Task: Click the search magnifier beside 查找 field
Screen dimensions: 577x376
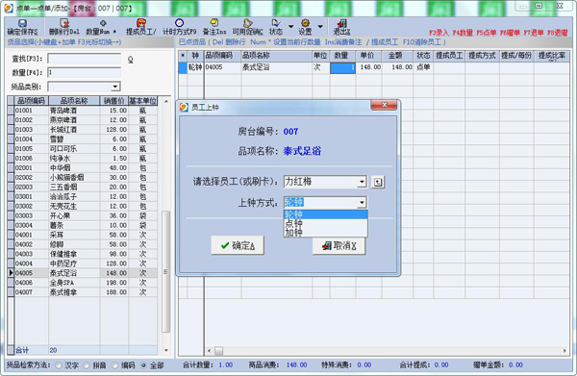Action: click(x=130, y=60)
